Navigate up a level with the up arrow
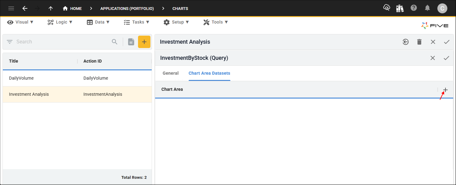 point(50,8)
